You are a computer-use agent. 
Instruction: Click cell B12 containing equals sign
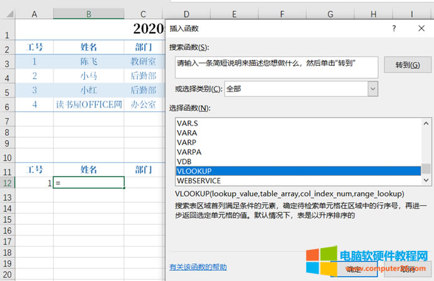[88, 183]
